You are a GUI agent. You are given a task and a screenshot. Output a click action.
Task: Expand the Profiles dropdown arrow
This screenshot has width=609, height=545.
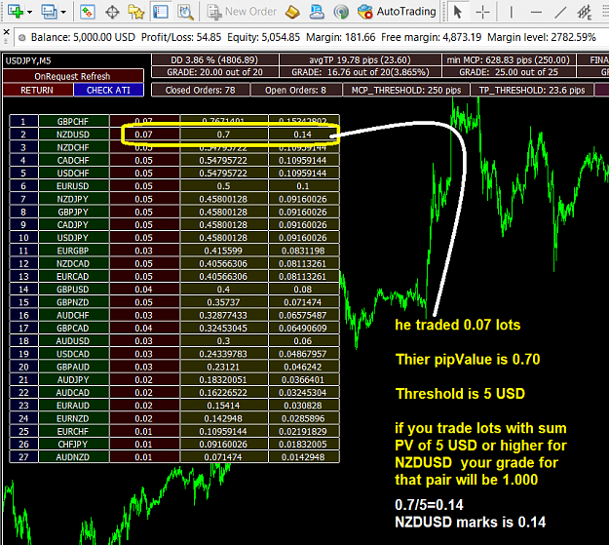63,13
